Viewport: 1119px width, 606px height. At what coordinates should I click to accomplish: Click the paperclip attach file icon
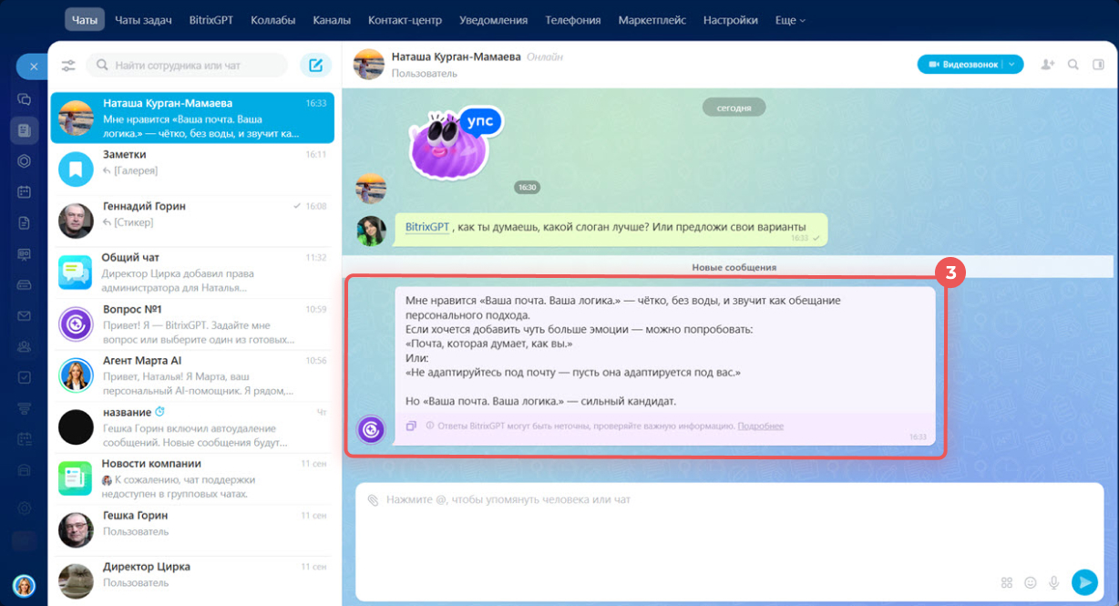(x=372, y=500)
